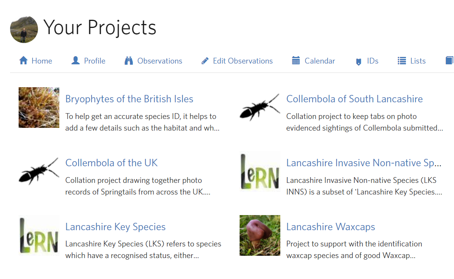Switch to the Calendar tab
This screenshot has height=279, width=454.
pyautogui.click(x=319, y=61)
